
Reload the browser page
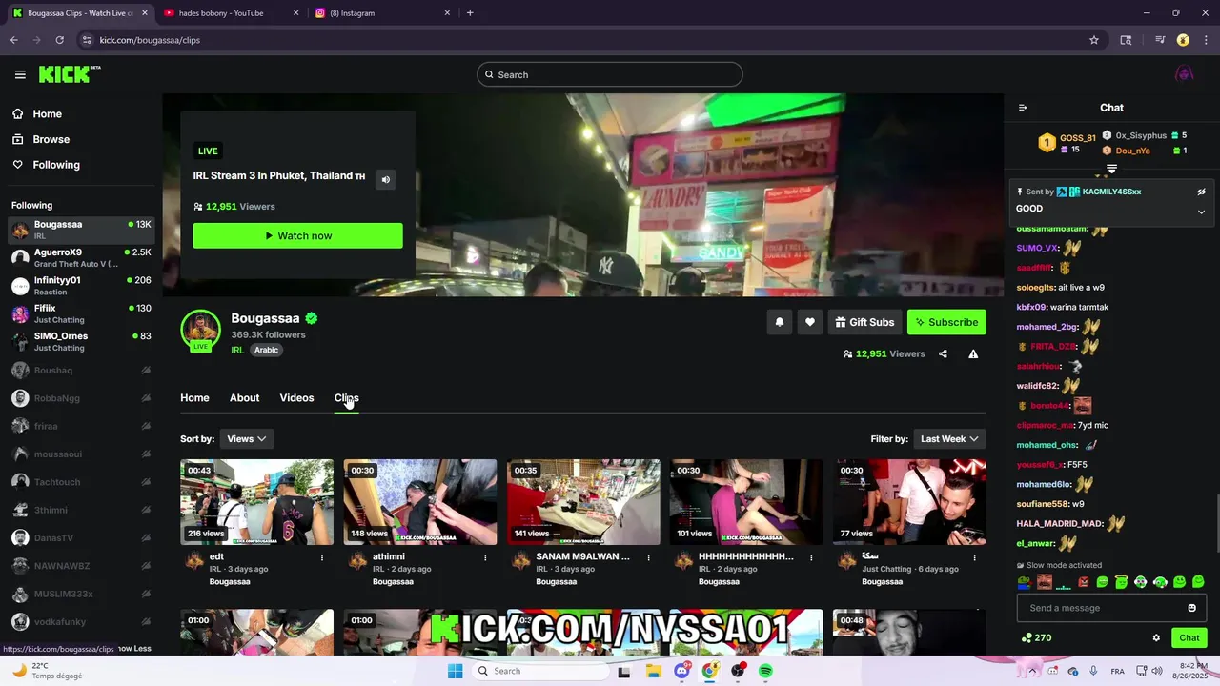(x=59, y=40)
